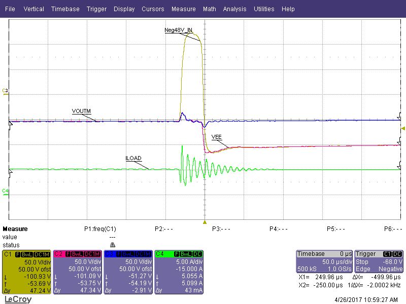Open the Math menu
Viewport: 406px width, 304px height.
[210, 9]
